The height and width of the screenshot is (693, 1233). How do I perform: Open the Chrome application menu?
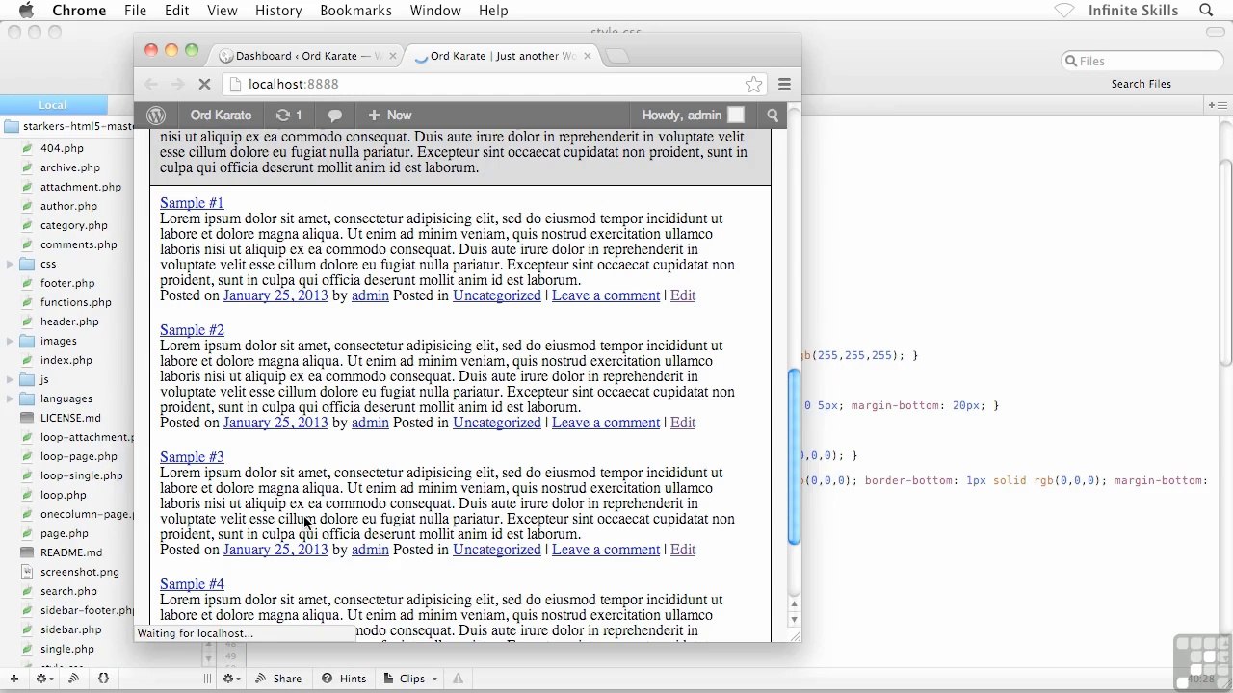tap(79, 11)
